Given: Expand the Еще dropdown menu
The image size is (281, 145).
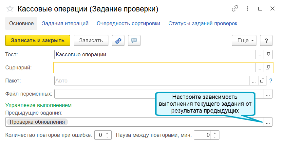Looking at the screenshot, I should 244,41.
